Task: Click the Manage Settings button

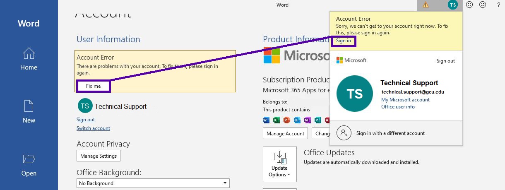Action: coord(99,156)
